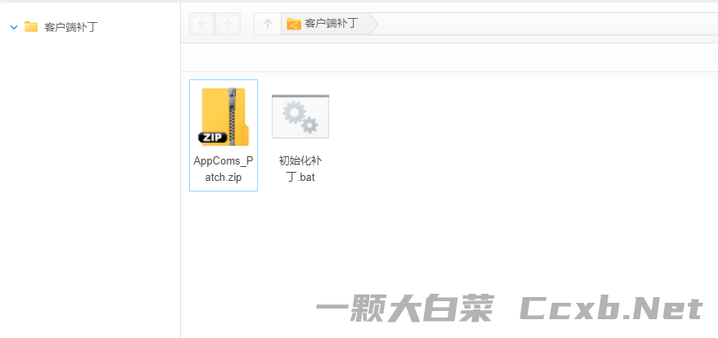Select 客户端补丁 label in the sidebar tree
The image size is (718, 338).
point(71,28)
